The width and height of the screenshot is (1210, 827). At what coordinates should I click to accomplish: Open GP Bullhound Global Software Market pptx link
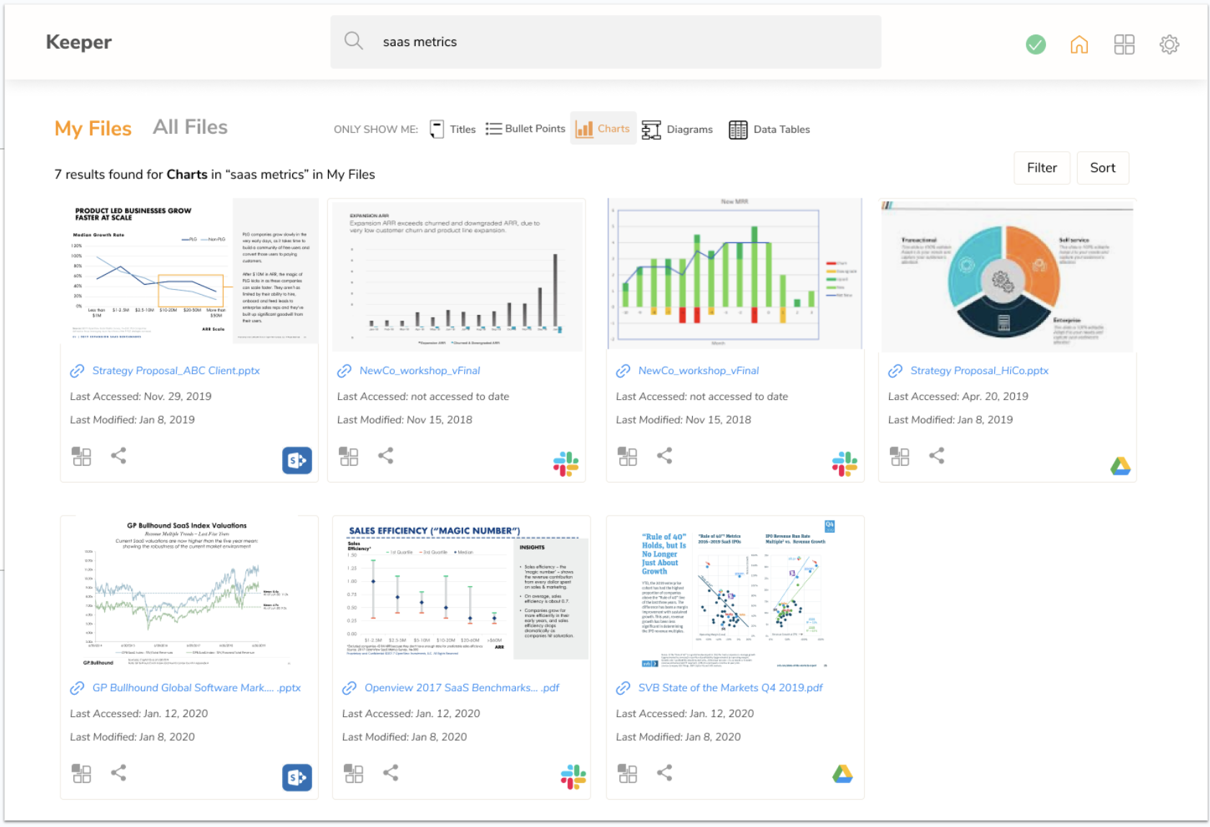pos(196,687)
